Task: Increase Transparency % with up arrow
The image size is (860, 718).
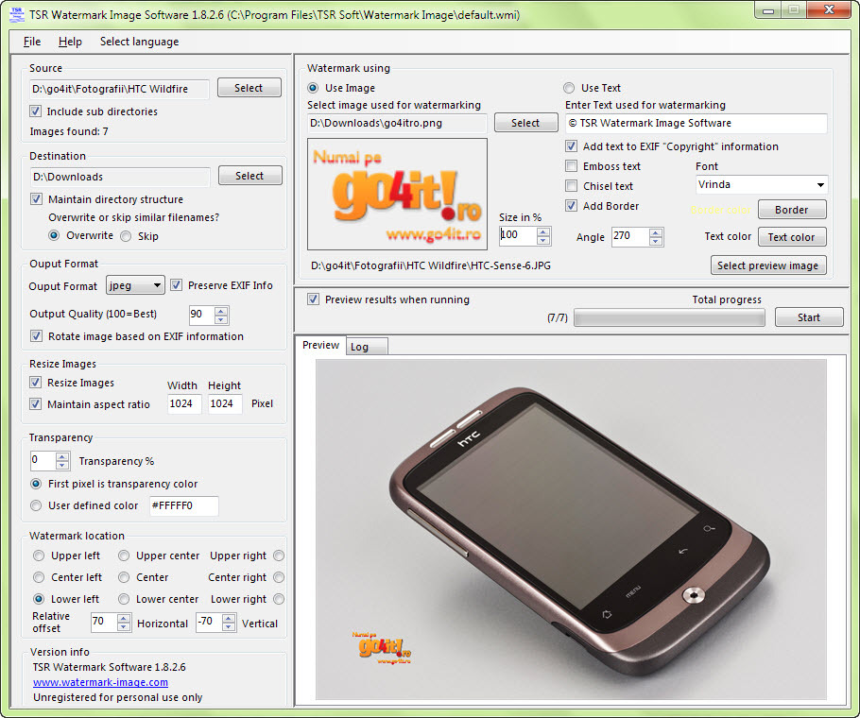Action: [62, 456]
